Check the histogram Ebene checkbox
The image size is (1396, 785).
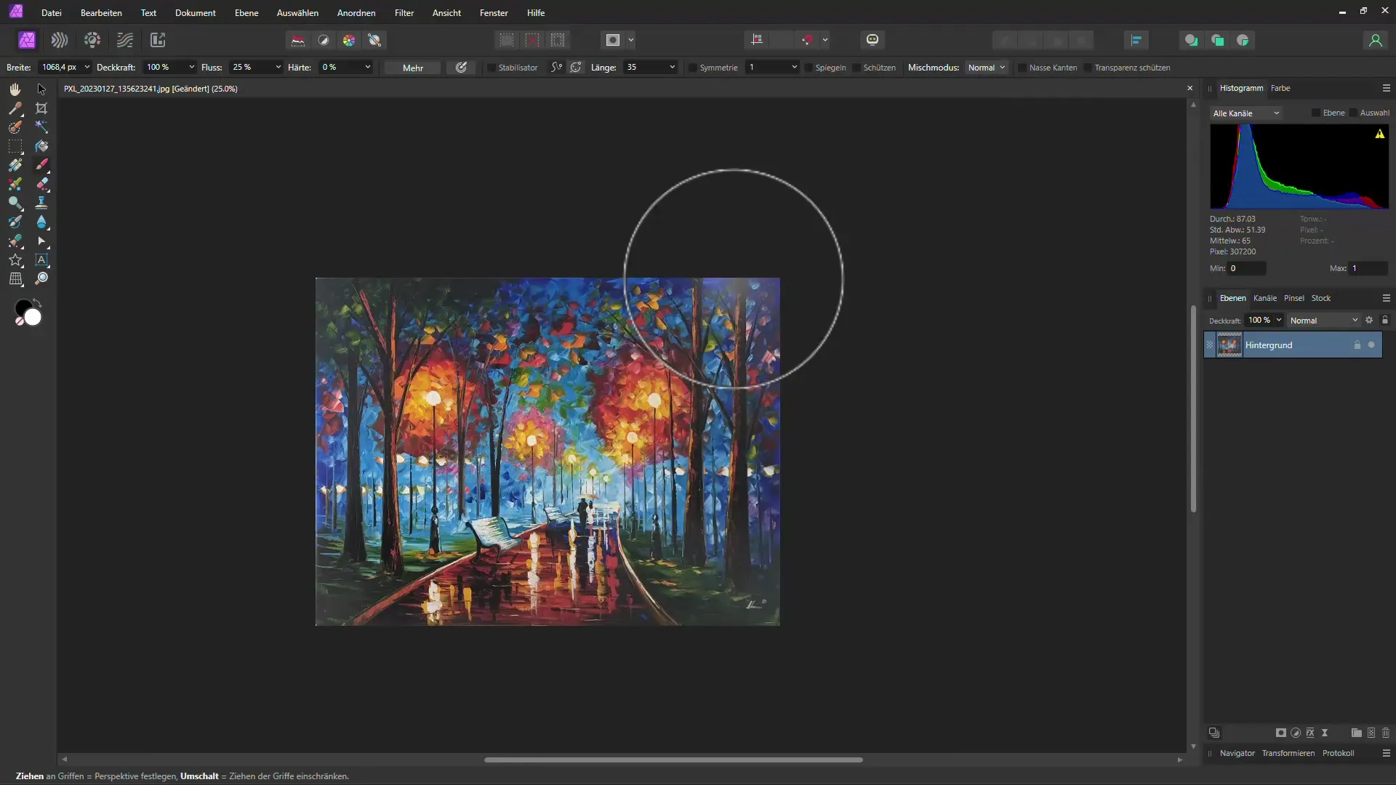[1316, 113]
